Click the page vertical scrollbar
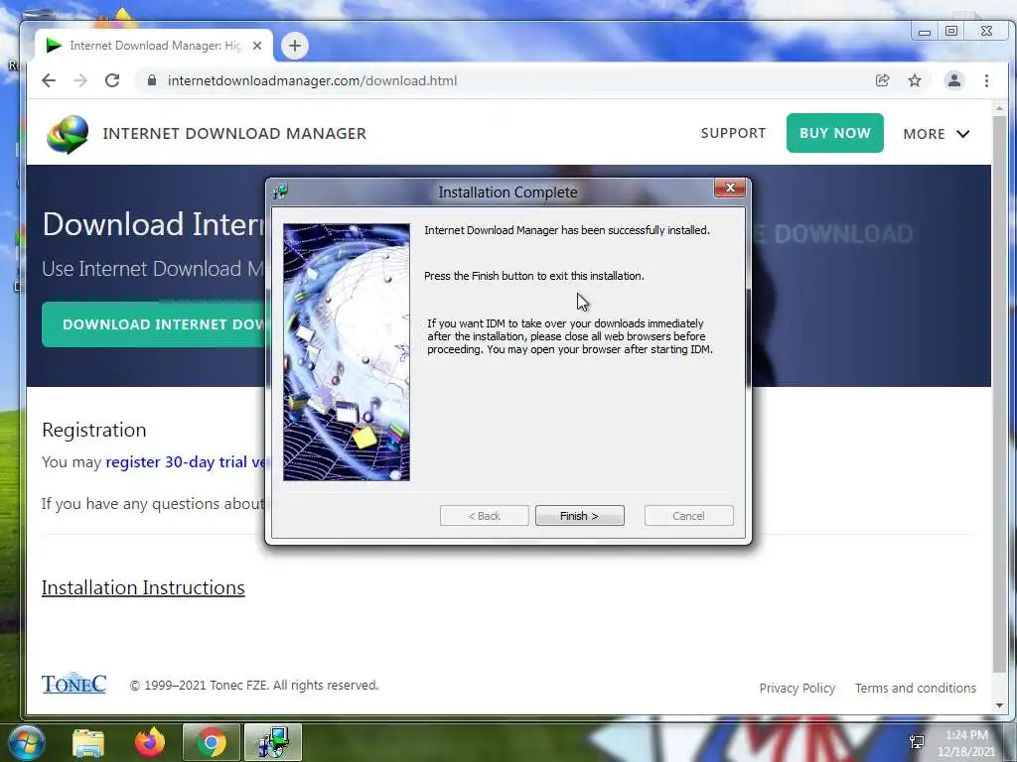 coord(999,395)
